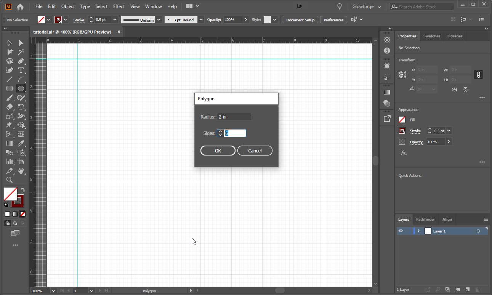The height and width of the screenshot is (295, 492).
Task: Toggle constrain width and height proportions
Action: [479, 75]
